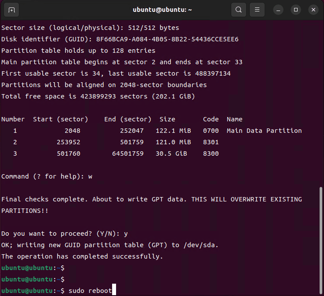The image size is (324, 296).
Task: Click the Name column header
Action: pos(234,119)
